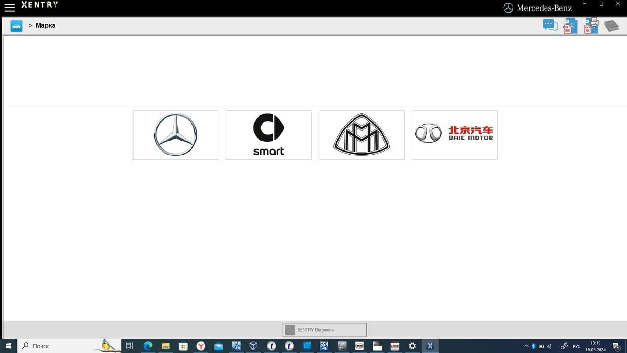Click the Mercedes-Benz logo in title bar
The width and height of the screenshot is (627, 353).
(537, 8)
